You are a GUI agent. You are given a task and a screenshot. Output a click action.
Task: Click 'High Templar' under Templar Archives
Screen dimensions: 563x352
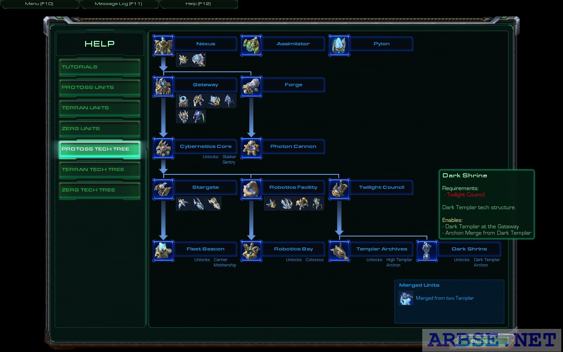pyautogui.click(x=399, y=260)
